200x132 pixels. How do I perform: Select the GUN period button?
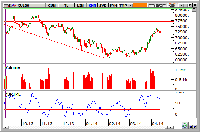(x=52, y=5)
